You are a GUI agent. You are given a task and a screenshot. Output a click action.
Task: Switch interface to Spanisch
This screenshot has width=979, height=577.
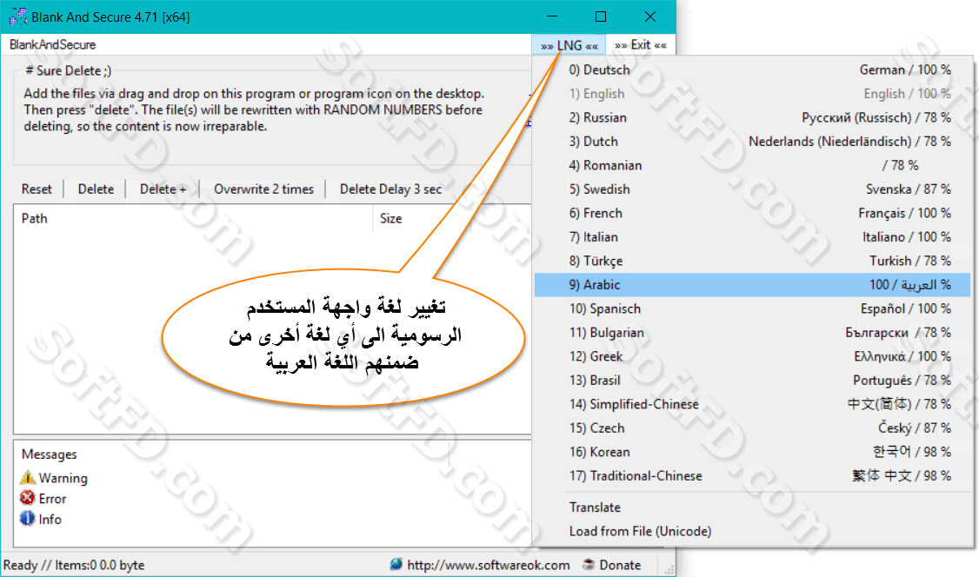pos(752,308)
